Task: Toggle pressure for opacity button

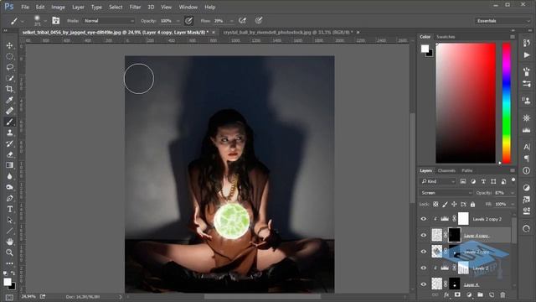Action: pos(188,21)
